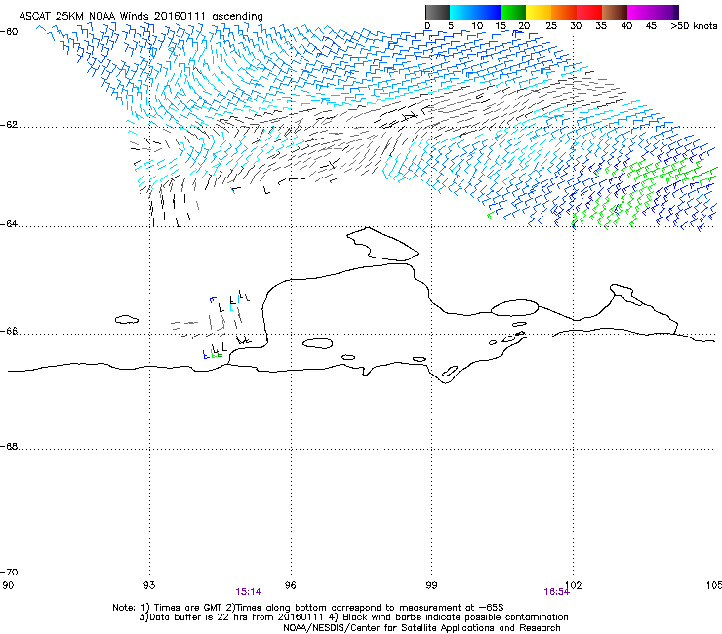Click the '93' longitude axis label
The image size is (722, 634).
[149, 585]
